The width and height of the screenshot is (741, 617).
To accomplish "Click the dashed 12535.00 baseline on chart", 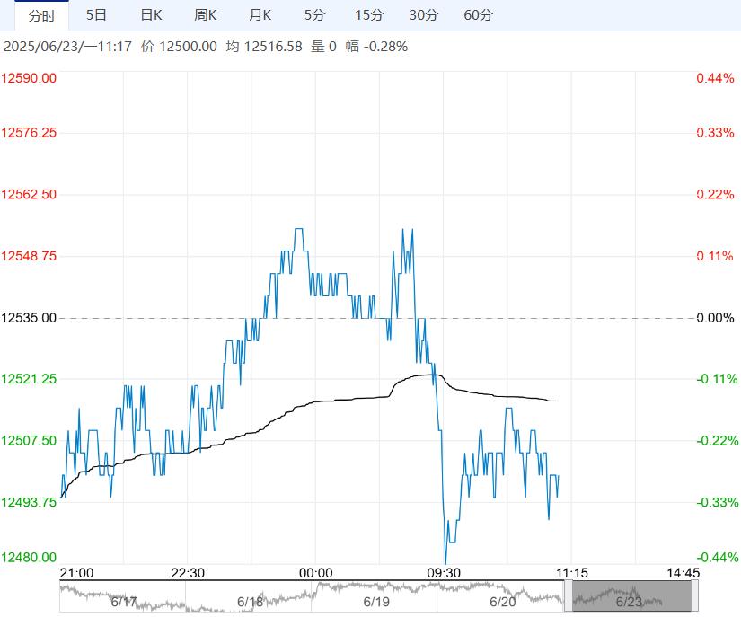I will (180, 318).
